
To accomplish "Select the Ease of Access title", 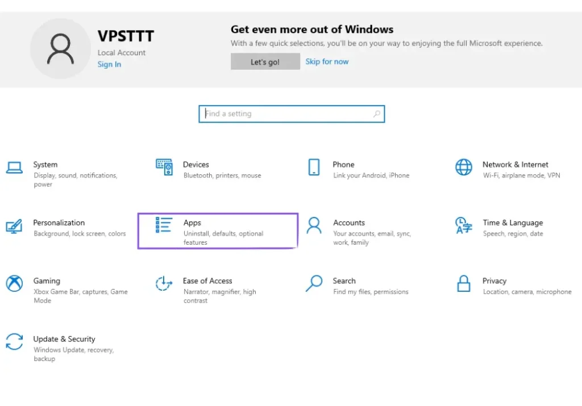I will coord(207,281).
